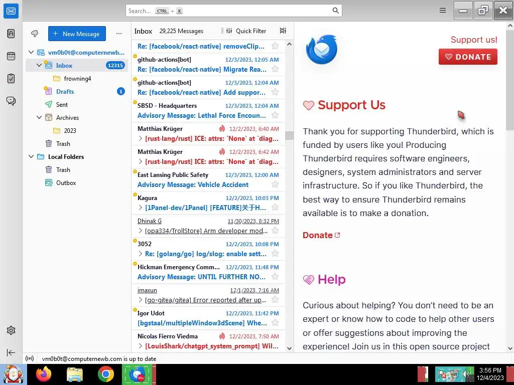The height and width of the screenshot is (385, 514).
Task: Click the message list scroll down arrow
Action: coord(290,348)
